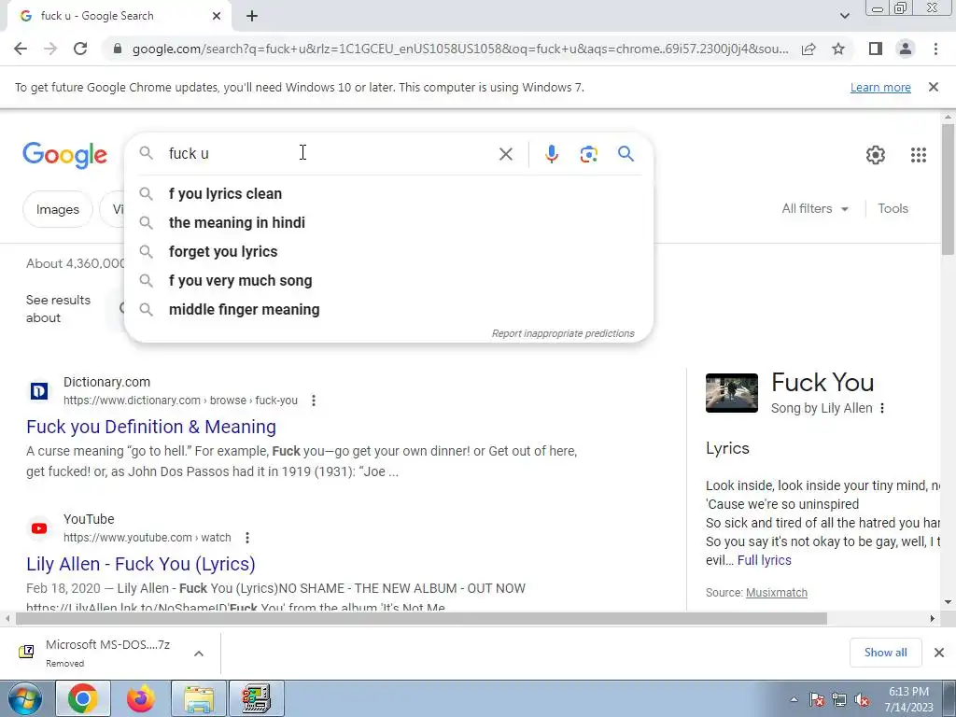Click Chrome taskbar icon
The height and width of the screenshot is (717, 956).
tap(83, 698)
